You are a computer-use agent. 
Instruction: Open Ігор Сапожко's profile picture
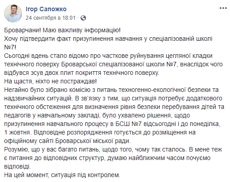(x=13, y=13)
